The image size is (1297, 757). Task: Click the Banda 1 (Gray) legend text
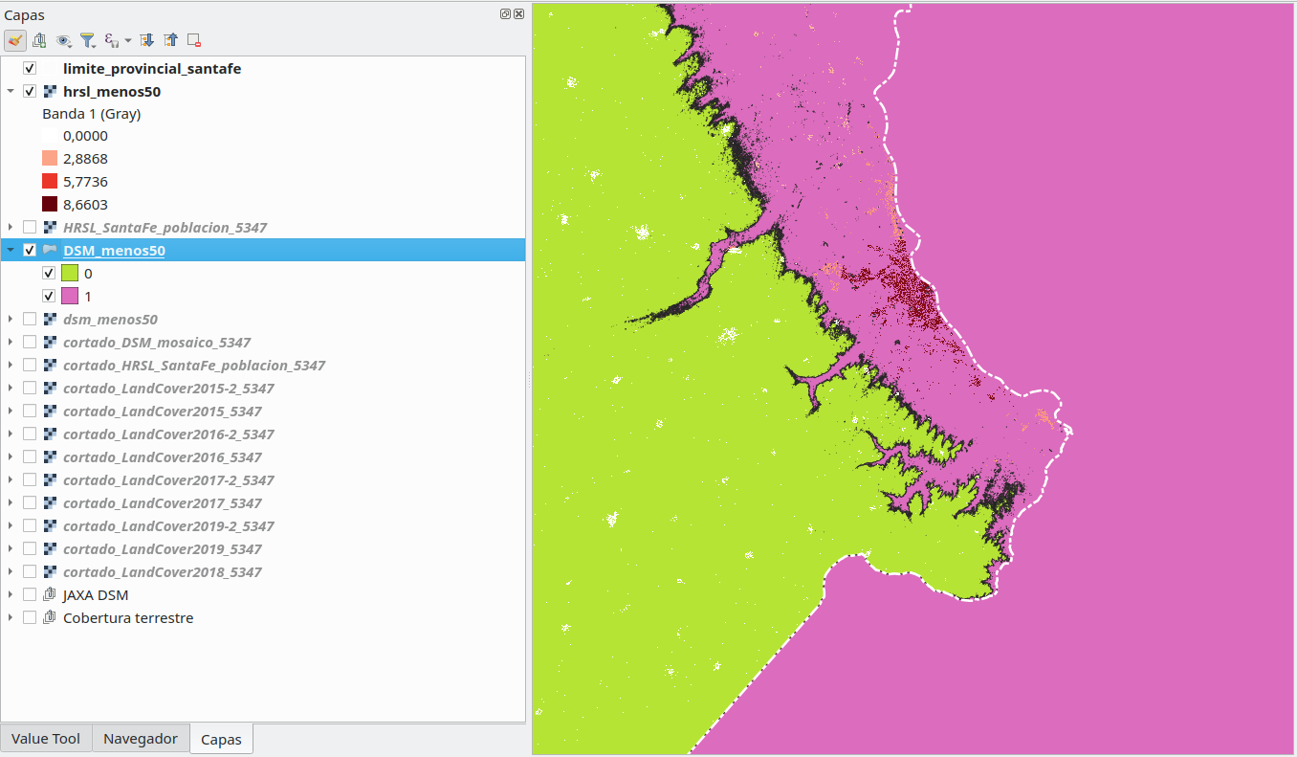92,114
